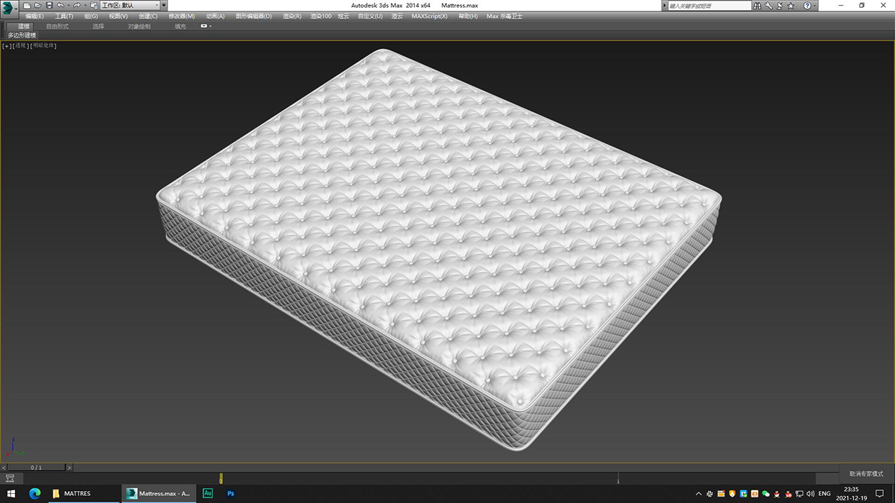Expand the search box arrow
Image resolution: width=895 pixels, height=503 pixels.
tap(665, 5)
